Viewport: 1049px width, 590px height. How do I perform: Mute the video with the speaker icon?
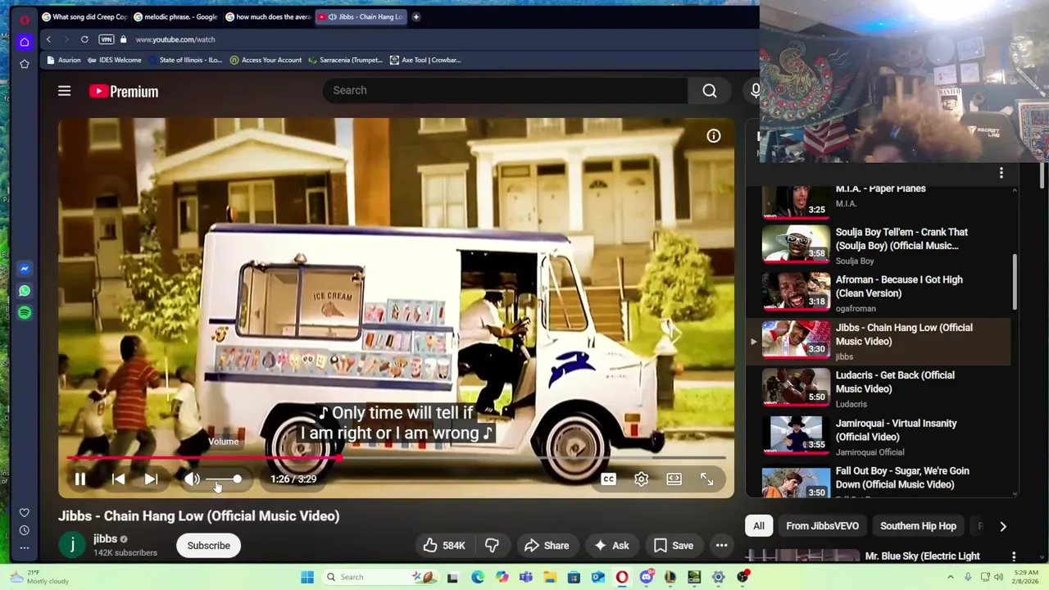(191, 479)
